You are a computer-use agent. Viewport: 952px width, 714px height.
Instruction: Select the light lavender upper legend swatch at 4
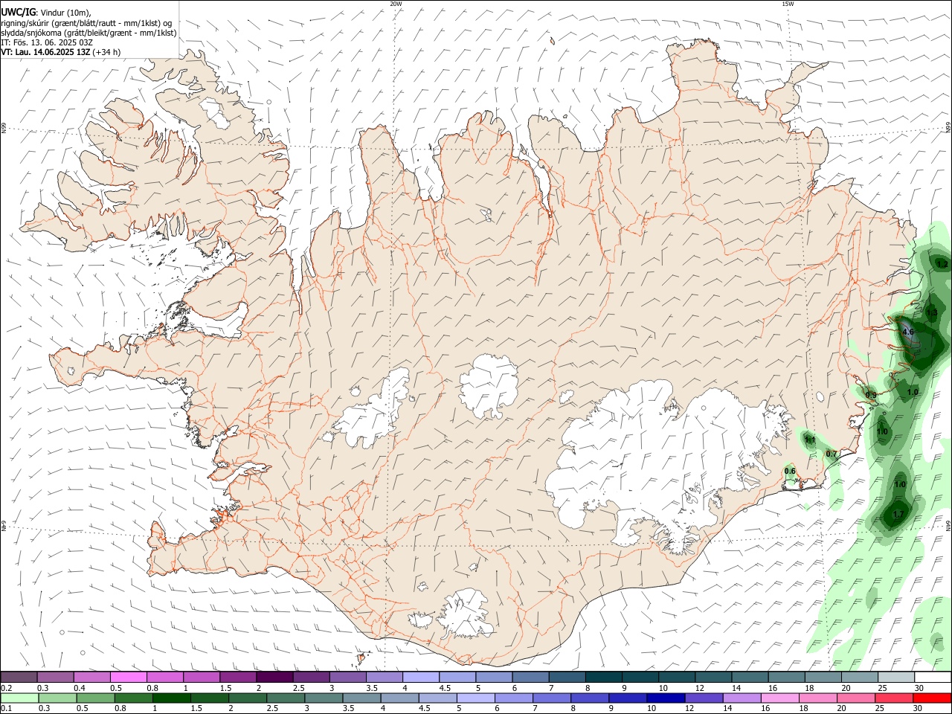tap(420, 678)
